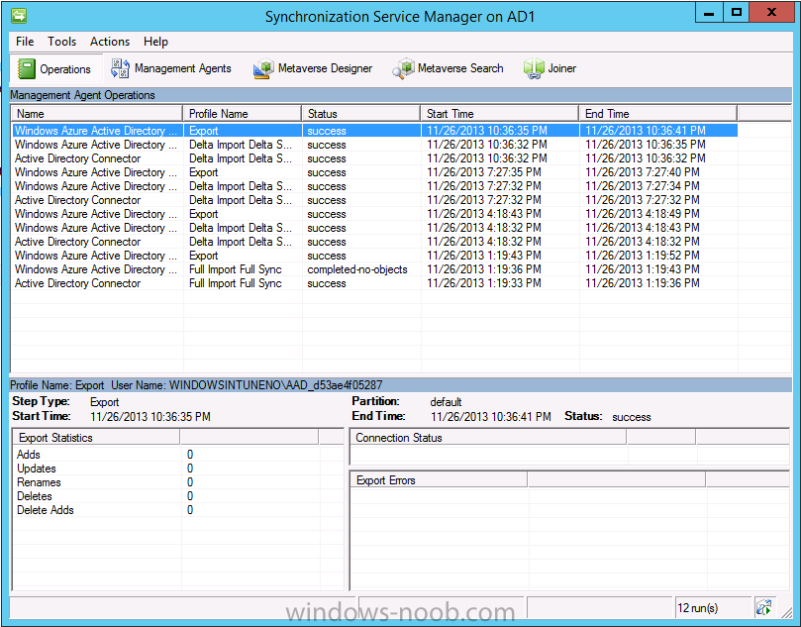Image resolution: width=801 pixels, height=627 pixels.
Task: Sort by the End Time column header
Action: pyautogui.click(x=658, y=114)
